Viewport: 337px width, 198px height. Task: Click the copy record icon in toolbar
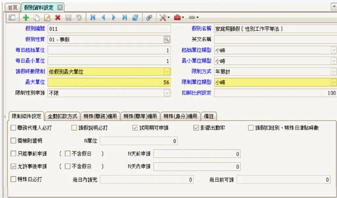tap(36, 18)
